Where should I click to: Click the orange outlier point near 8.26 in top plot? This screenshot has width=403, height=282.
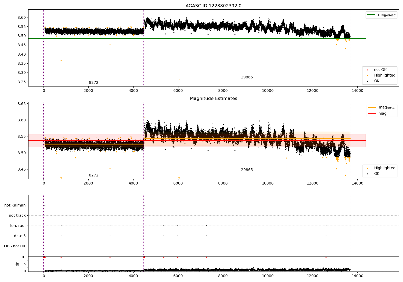(179, 80)
